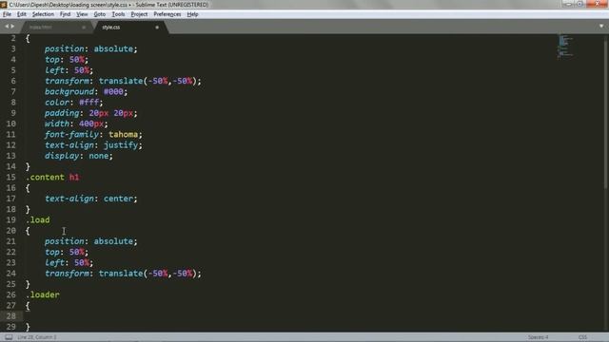Click line number 26 in gutter

coord(10,294)
